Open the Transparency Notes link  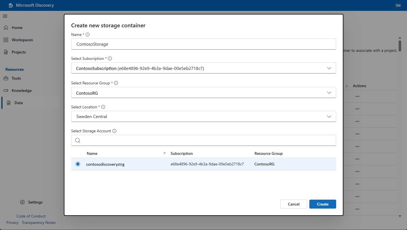click(x=39, y=222)
